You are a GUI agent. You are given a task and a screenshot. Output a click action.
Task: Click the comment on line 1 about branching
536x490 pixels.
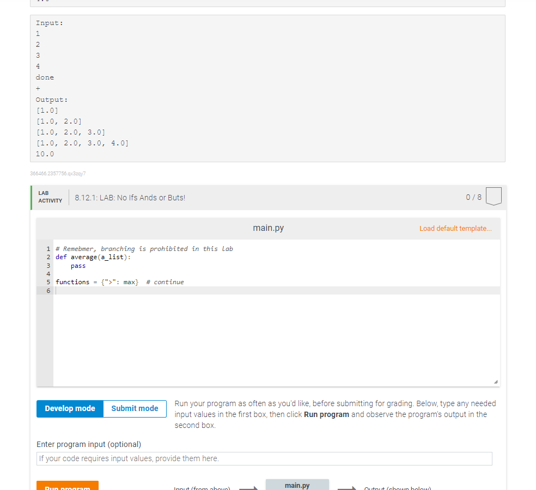click(144, 249)
